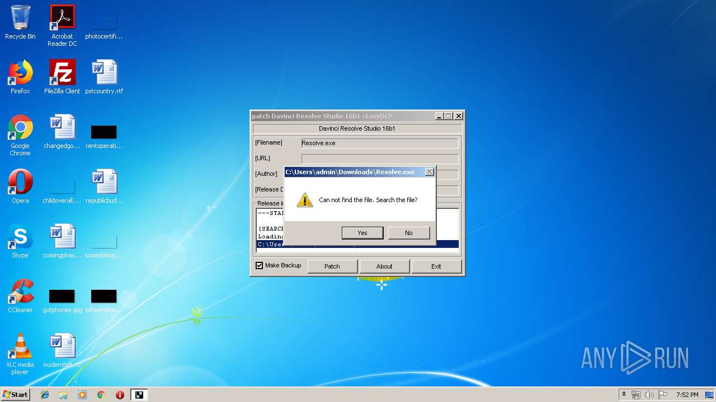Image resolution: width=716 pixels, height=402 pixels.
Task: Select pstcountry.rtf document icon
Action: [104, 77]
